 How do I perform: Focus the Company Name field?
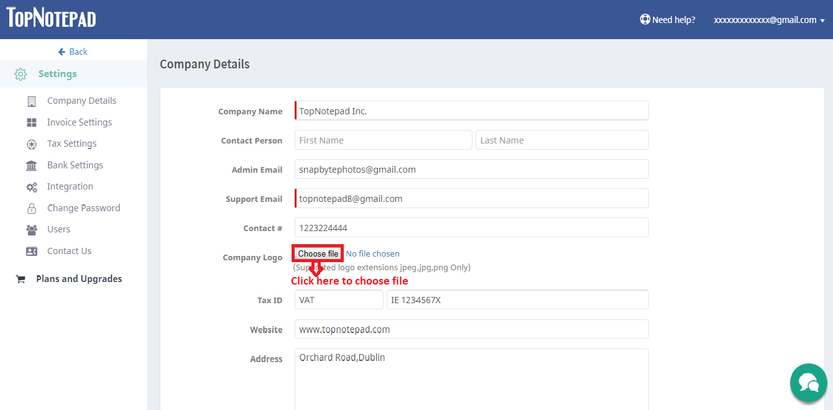(x=472, y=111)
